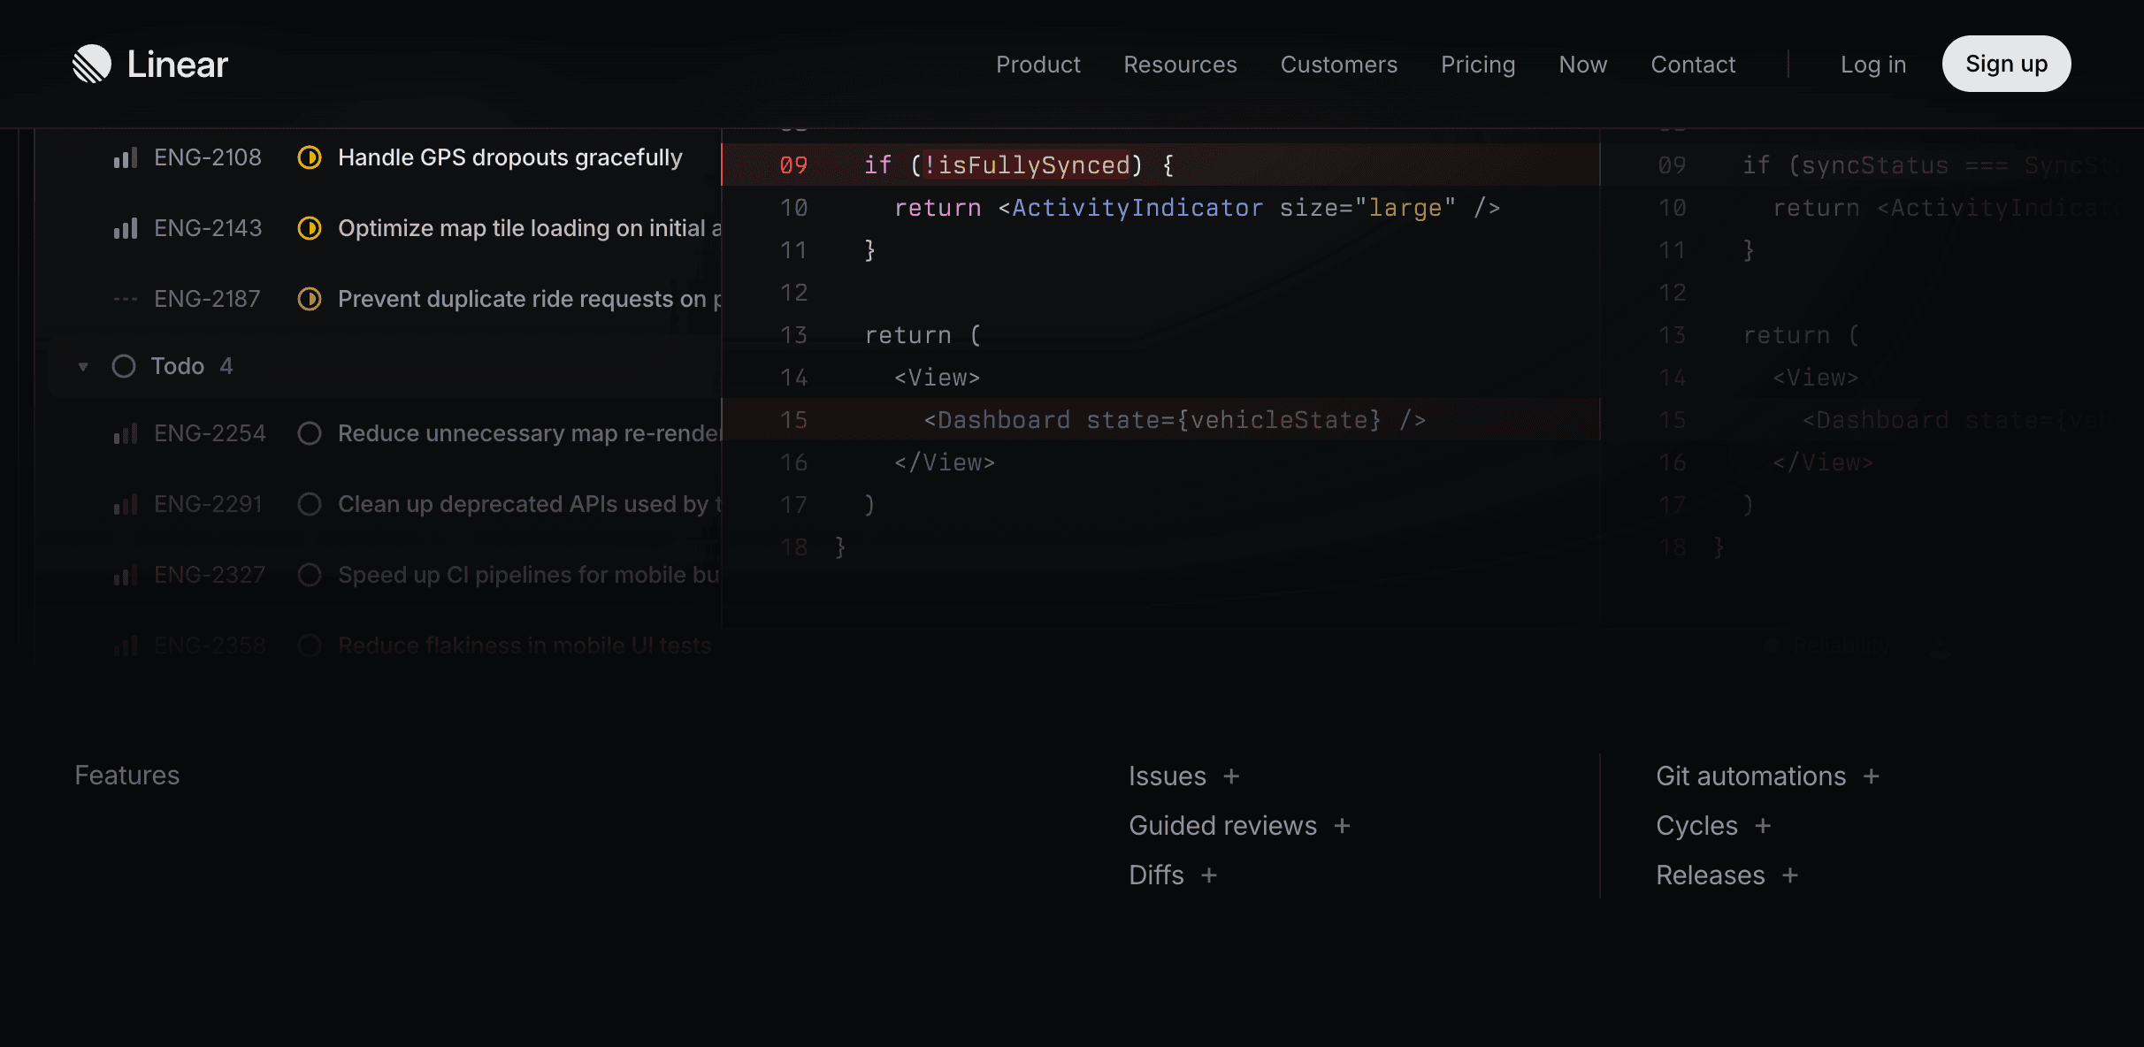Open the Resources menu
Viewport: 2144px width, 1047px height.
(1180, 65)
